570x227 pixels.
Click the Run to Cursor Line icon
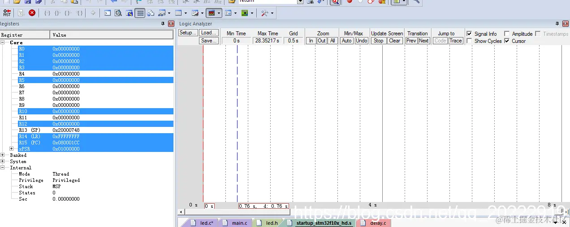click(x=79, y=13)
